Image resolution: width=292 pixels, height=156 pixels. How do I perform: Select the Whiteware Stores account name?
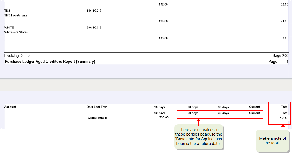click(x=16, y=32)
